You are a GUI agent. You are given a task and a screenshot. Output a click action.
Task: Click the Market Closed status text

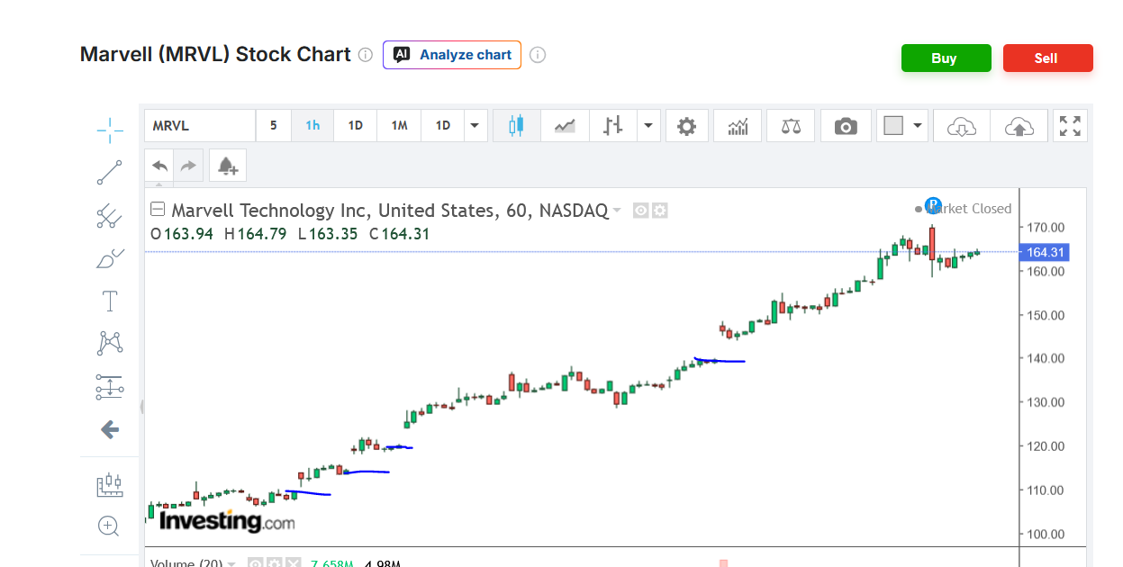(x=970, y=209)
